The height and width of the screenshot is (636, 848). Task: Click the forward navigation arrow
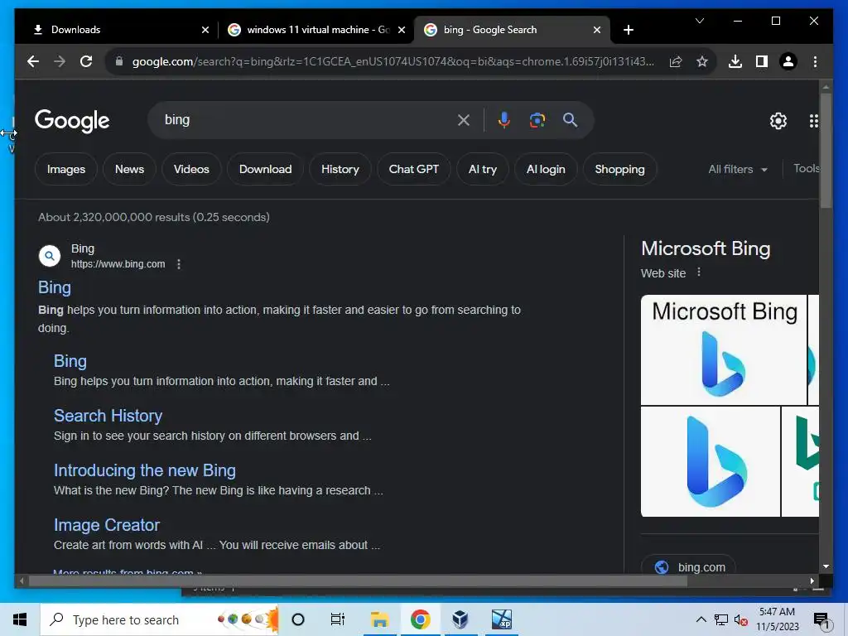(60, 61)
